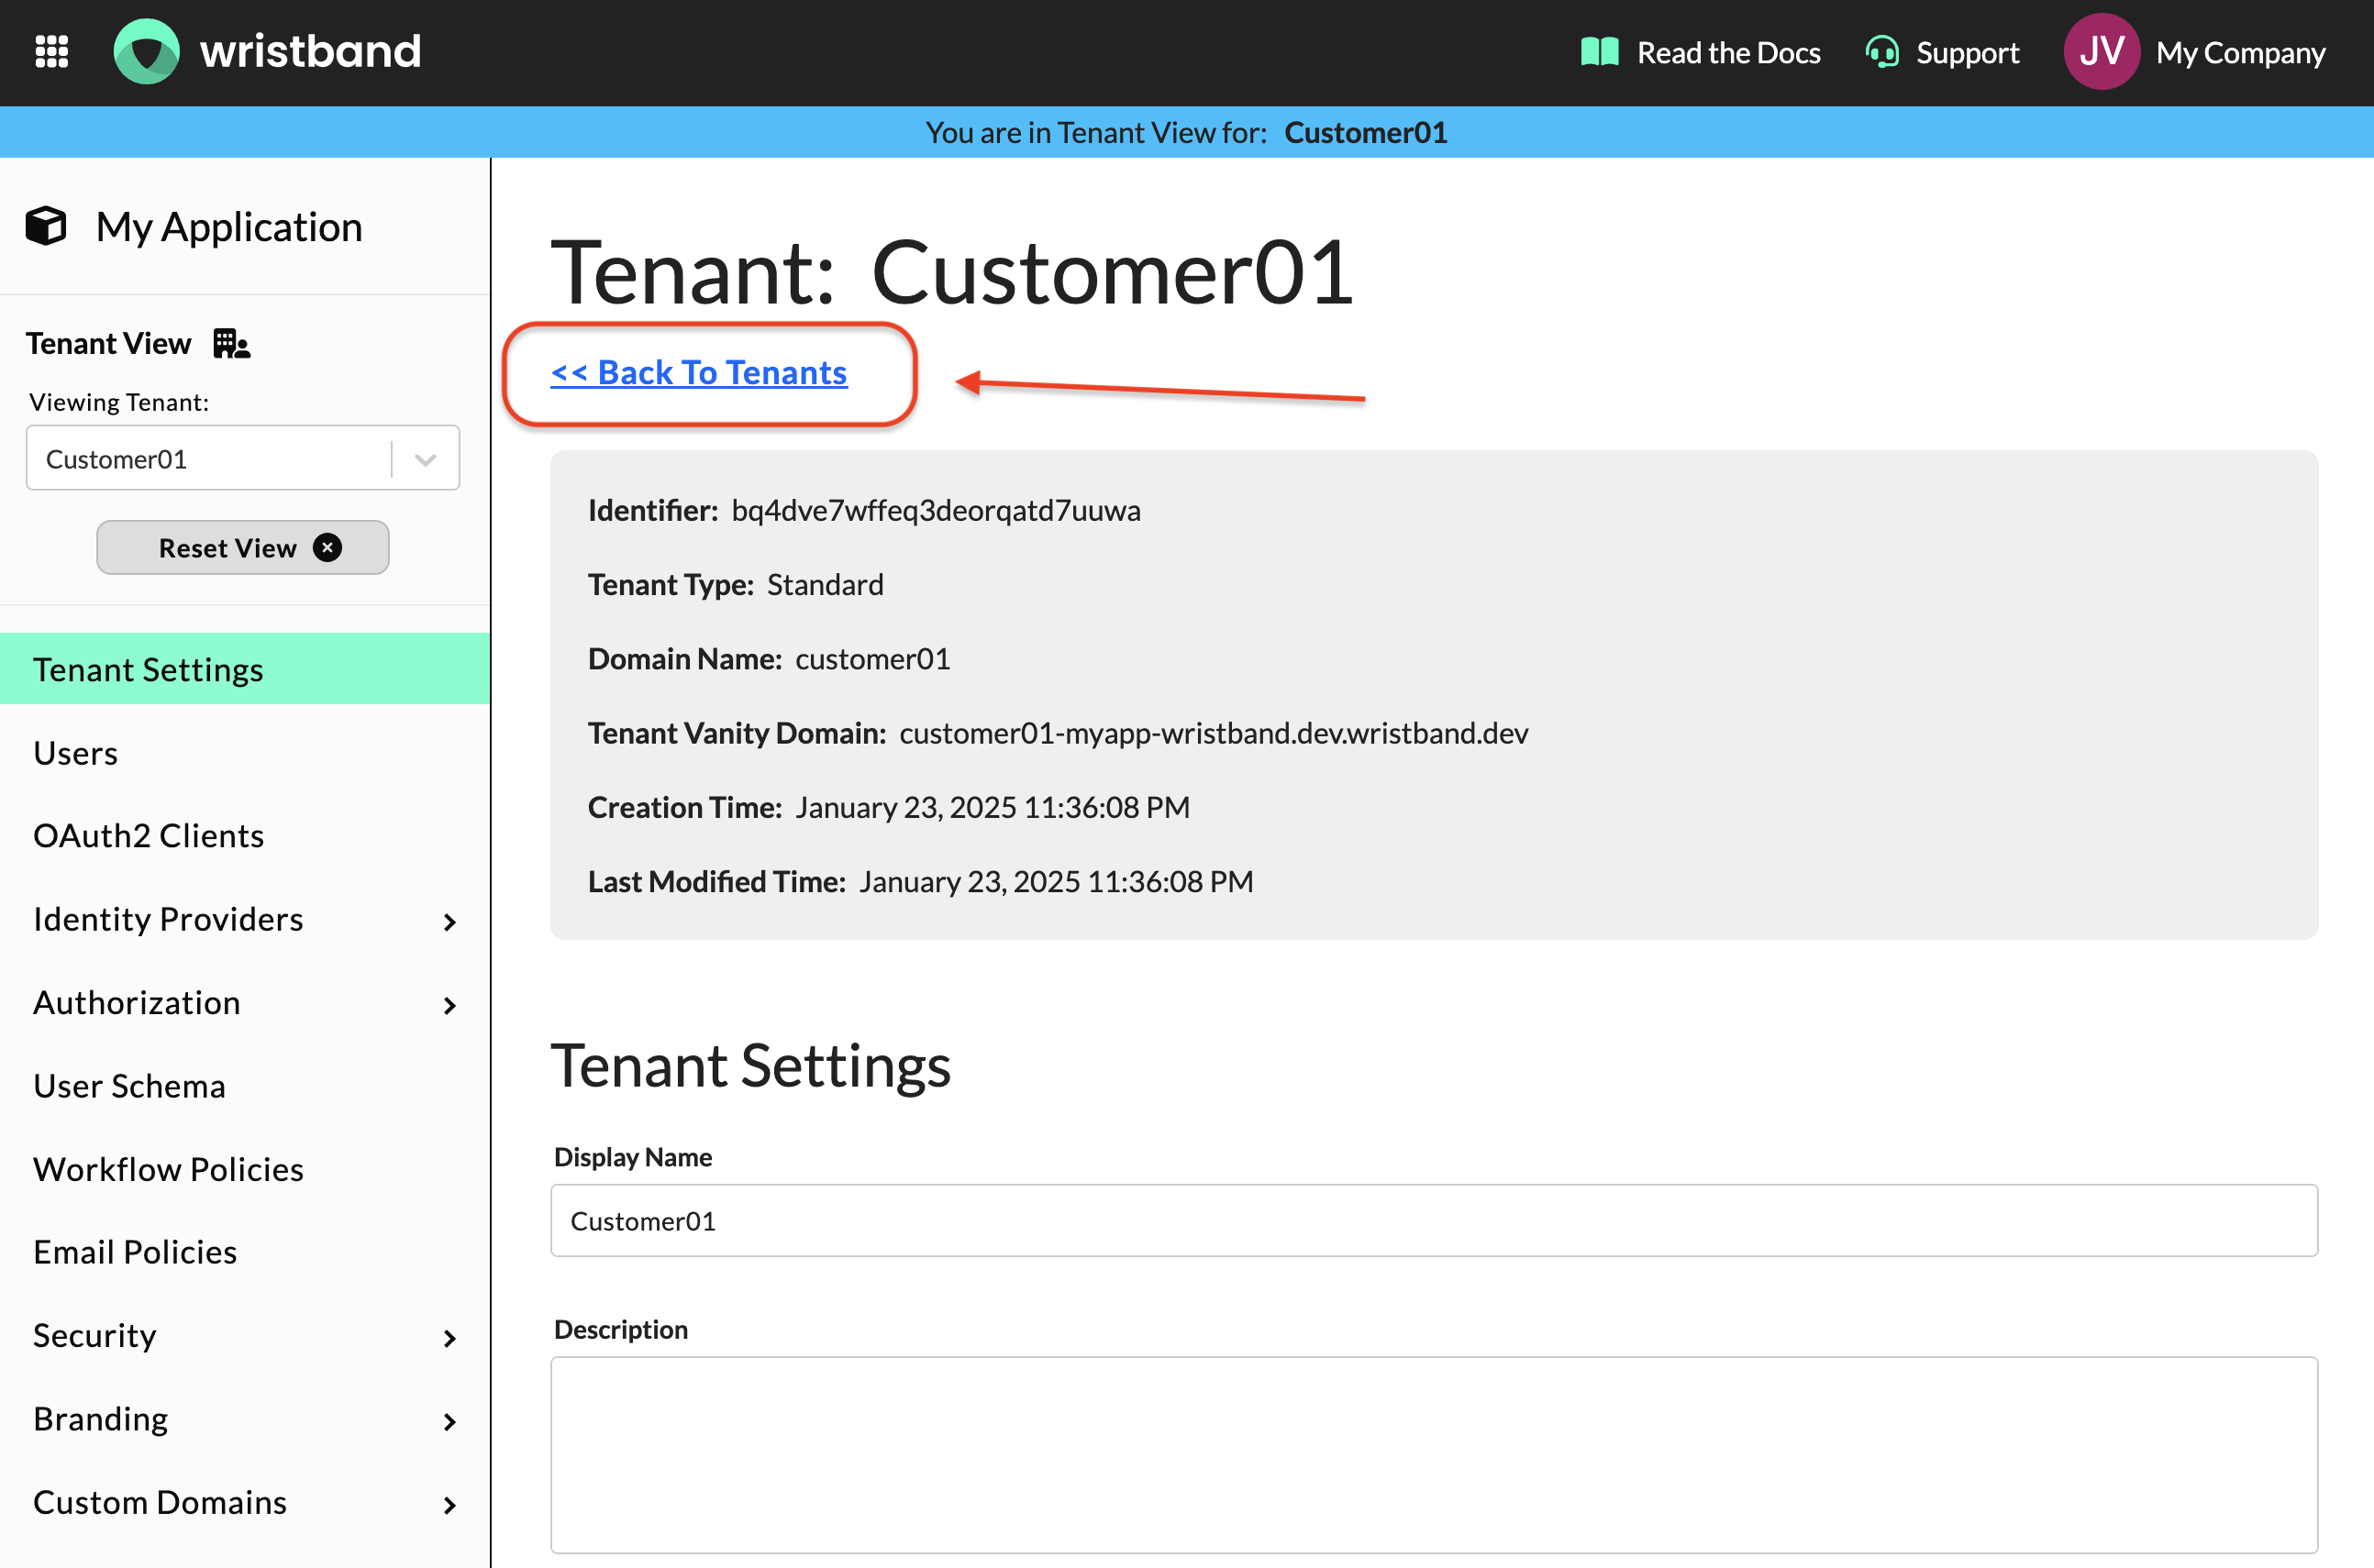Open the JV user avatar

tap(2101, 52)
